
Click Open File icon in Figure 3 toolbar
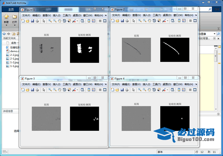point(27,90)
